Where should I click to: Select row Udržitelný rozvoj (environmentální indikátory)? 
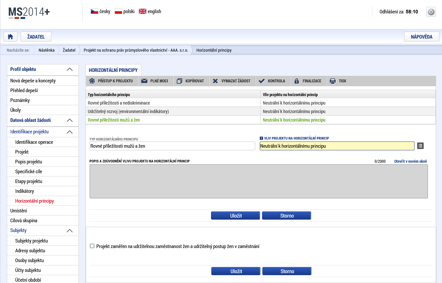(261, 111)
